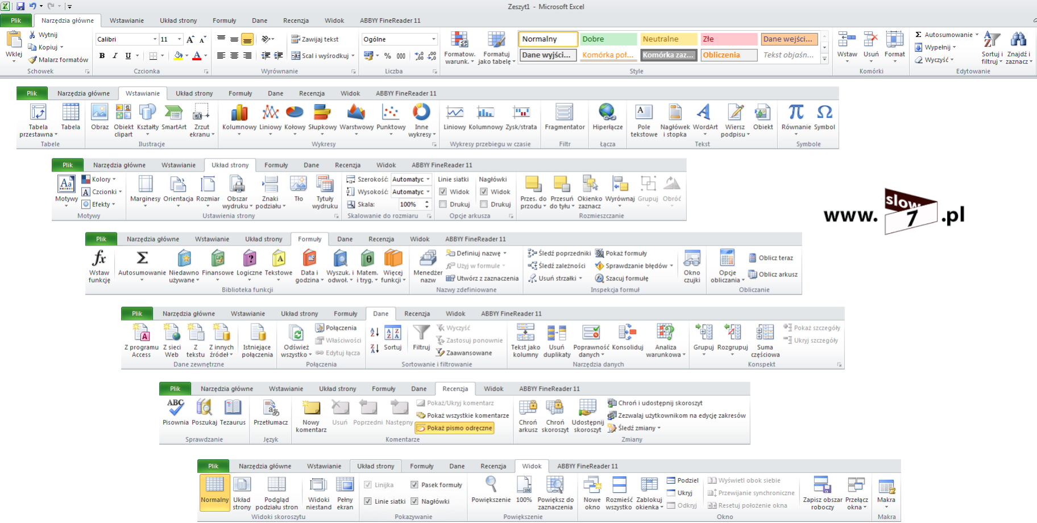Insert a Równanie equation

pos(796,119)
